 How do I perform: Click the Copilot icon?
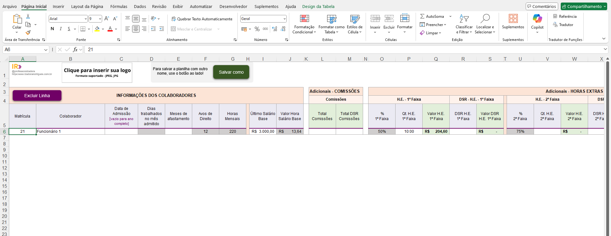[537, 19]
